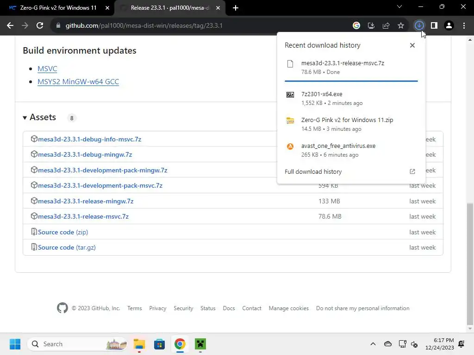This screenshot has height=355, width=474.
Task: Open a new browser tab
Action: 236,8
